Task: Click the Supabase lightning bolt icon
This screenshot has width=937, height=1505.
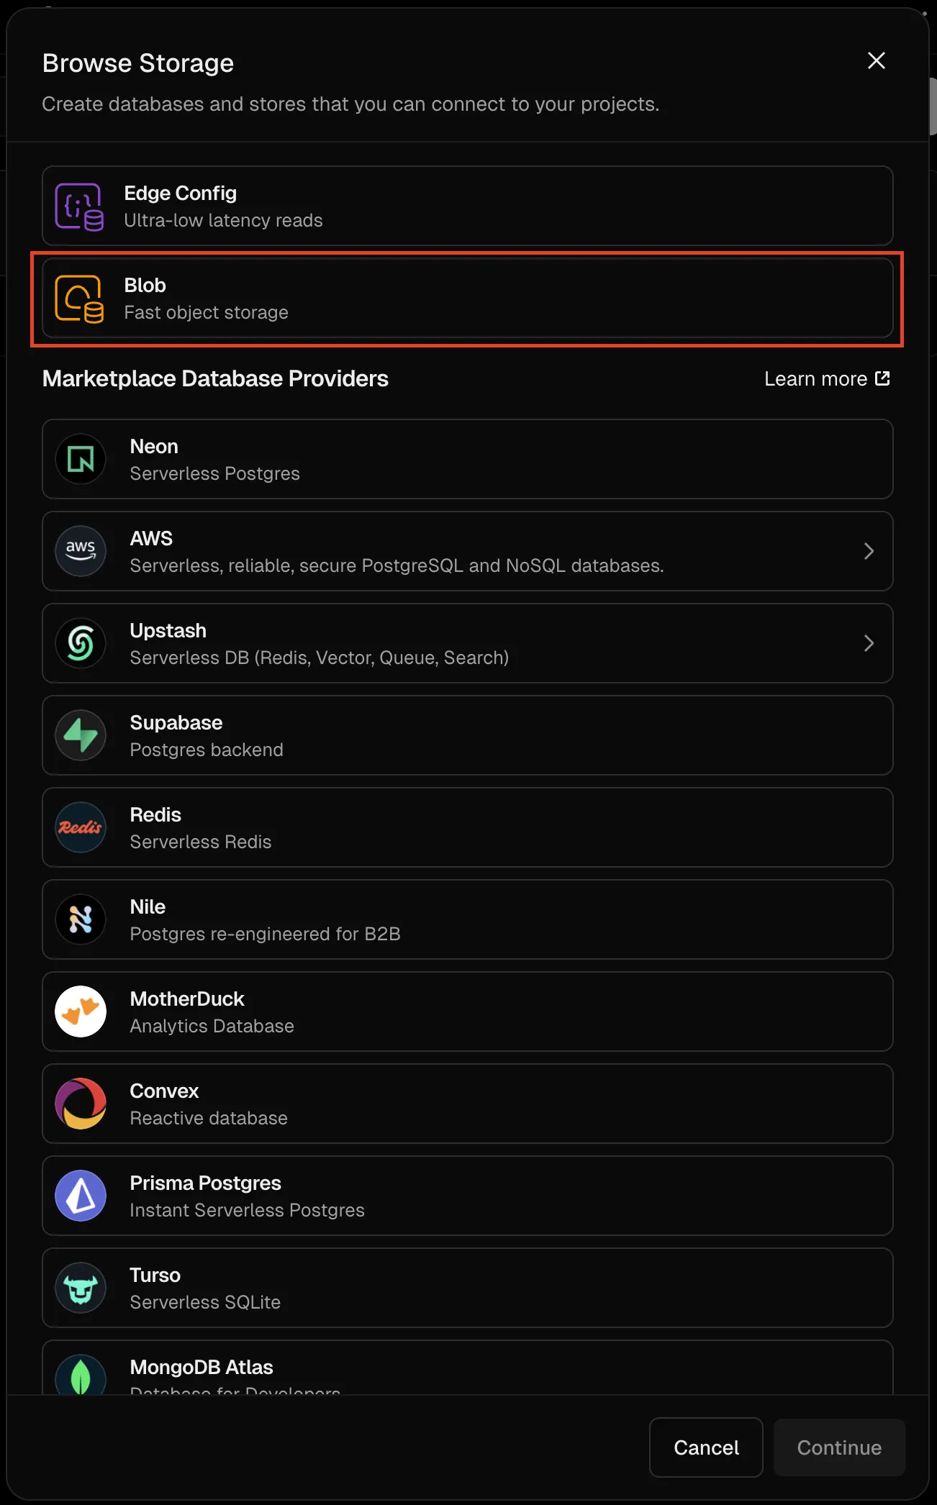Action: (x=81, y=735)
